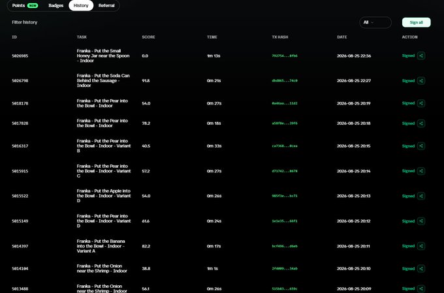Select the History tab
Screen dimensions: 444x293
pos(81,5)
